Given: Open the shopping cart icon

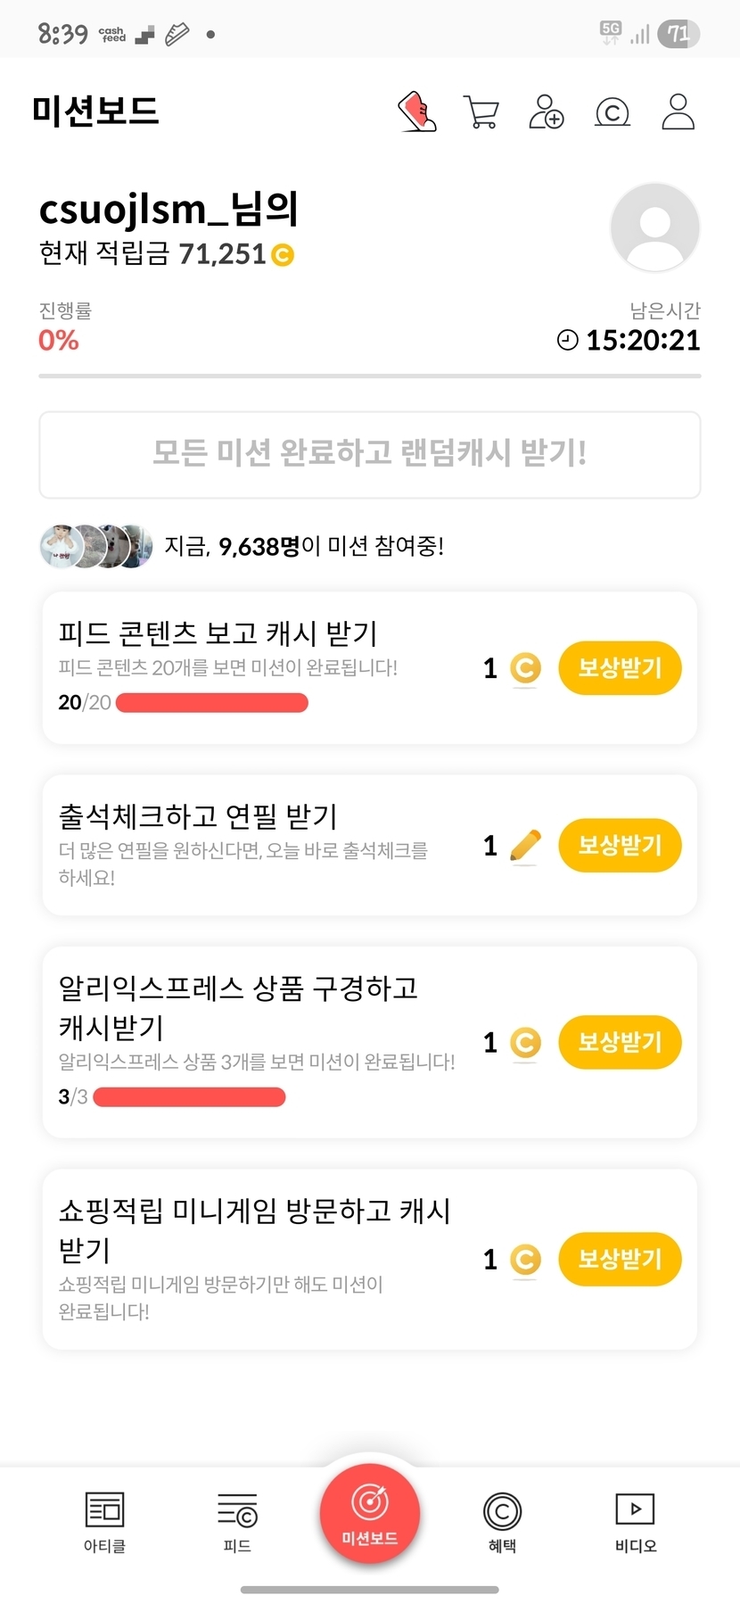Looking at the screenshot, I should 481,112.
